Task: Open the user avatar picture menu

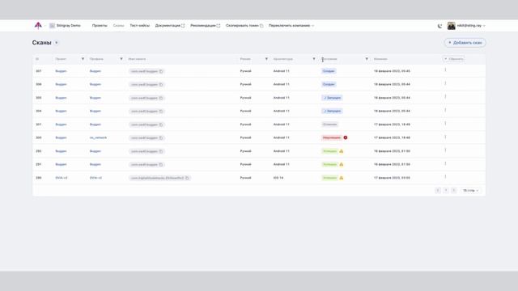Action: [451, 26]
